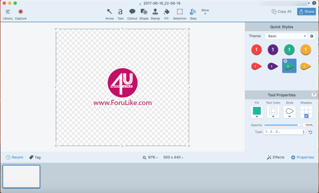
Task: Choose the orange teardrop step style
Action: point(306,66)
